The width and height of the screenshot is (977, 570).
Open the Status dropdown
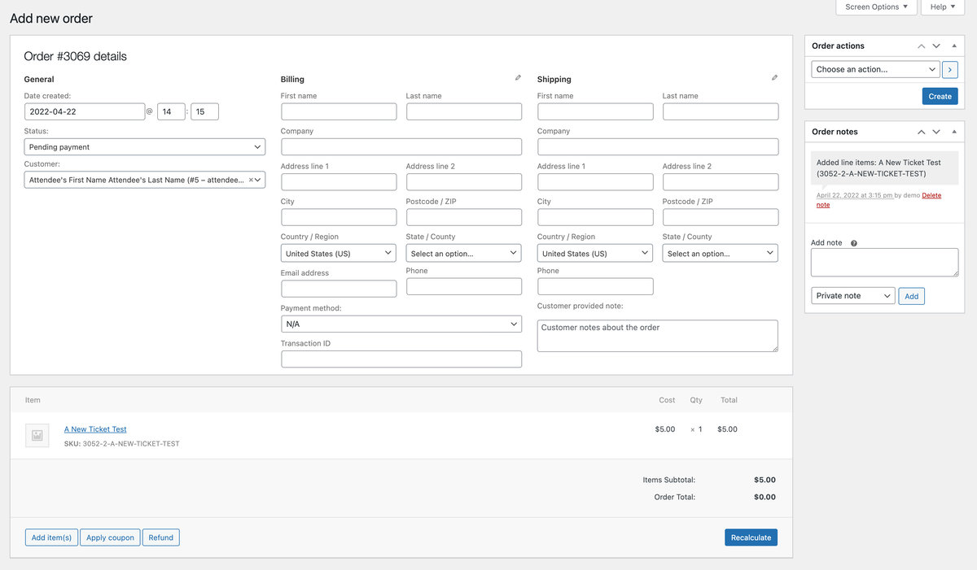(x=145, y=147)
